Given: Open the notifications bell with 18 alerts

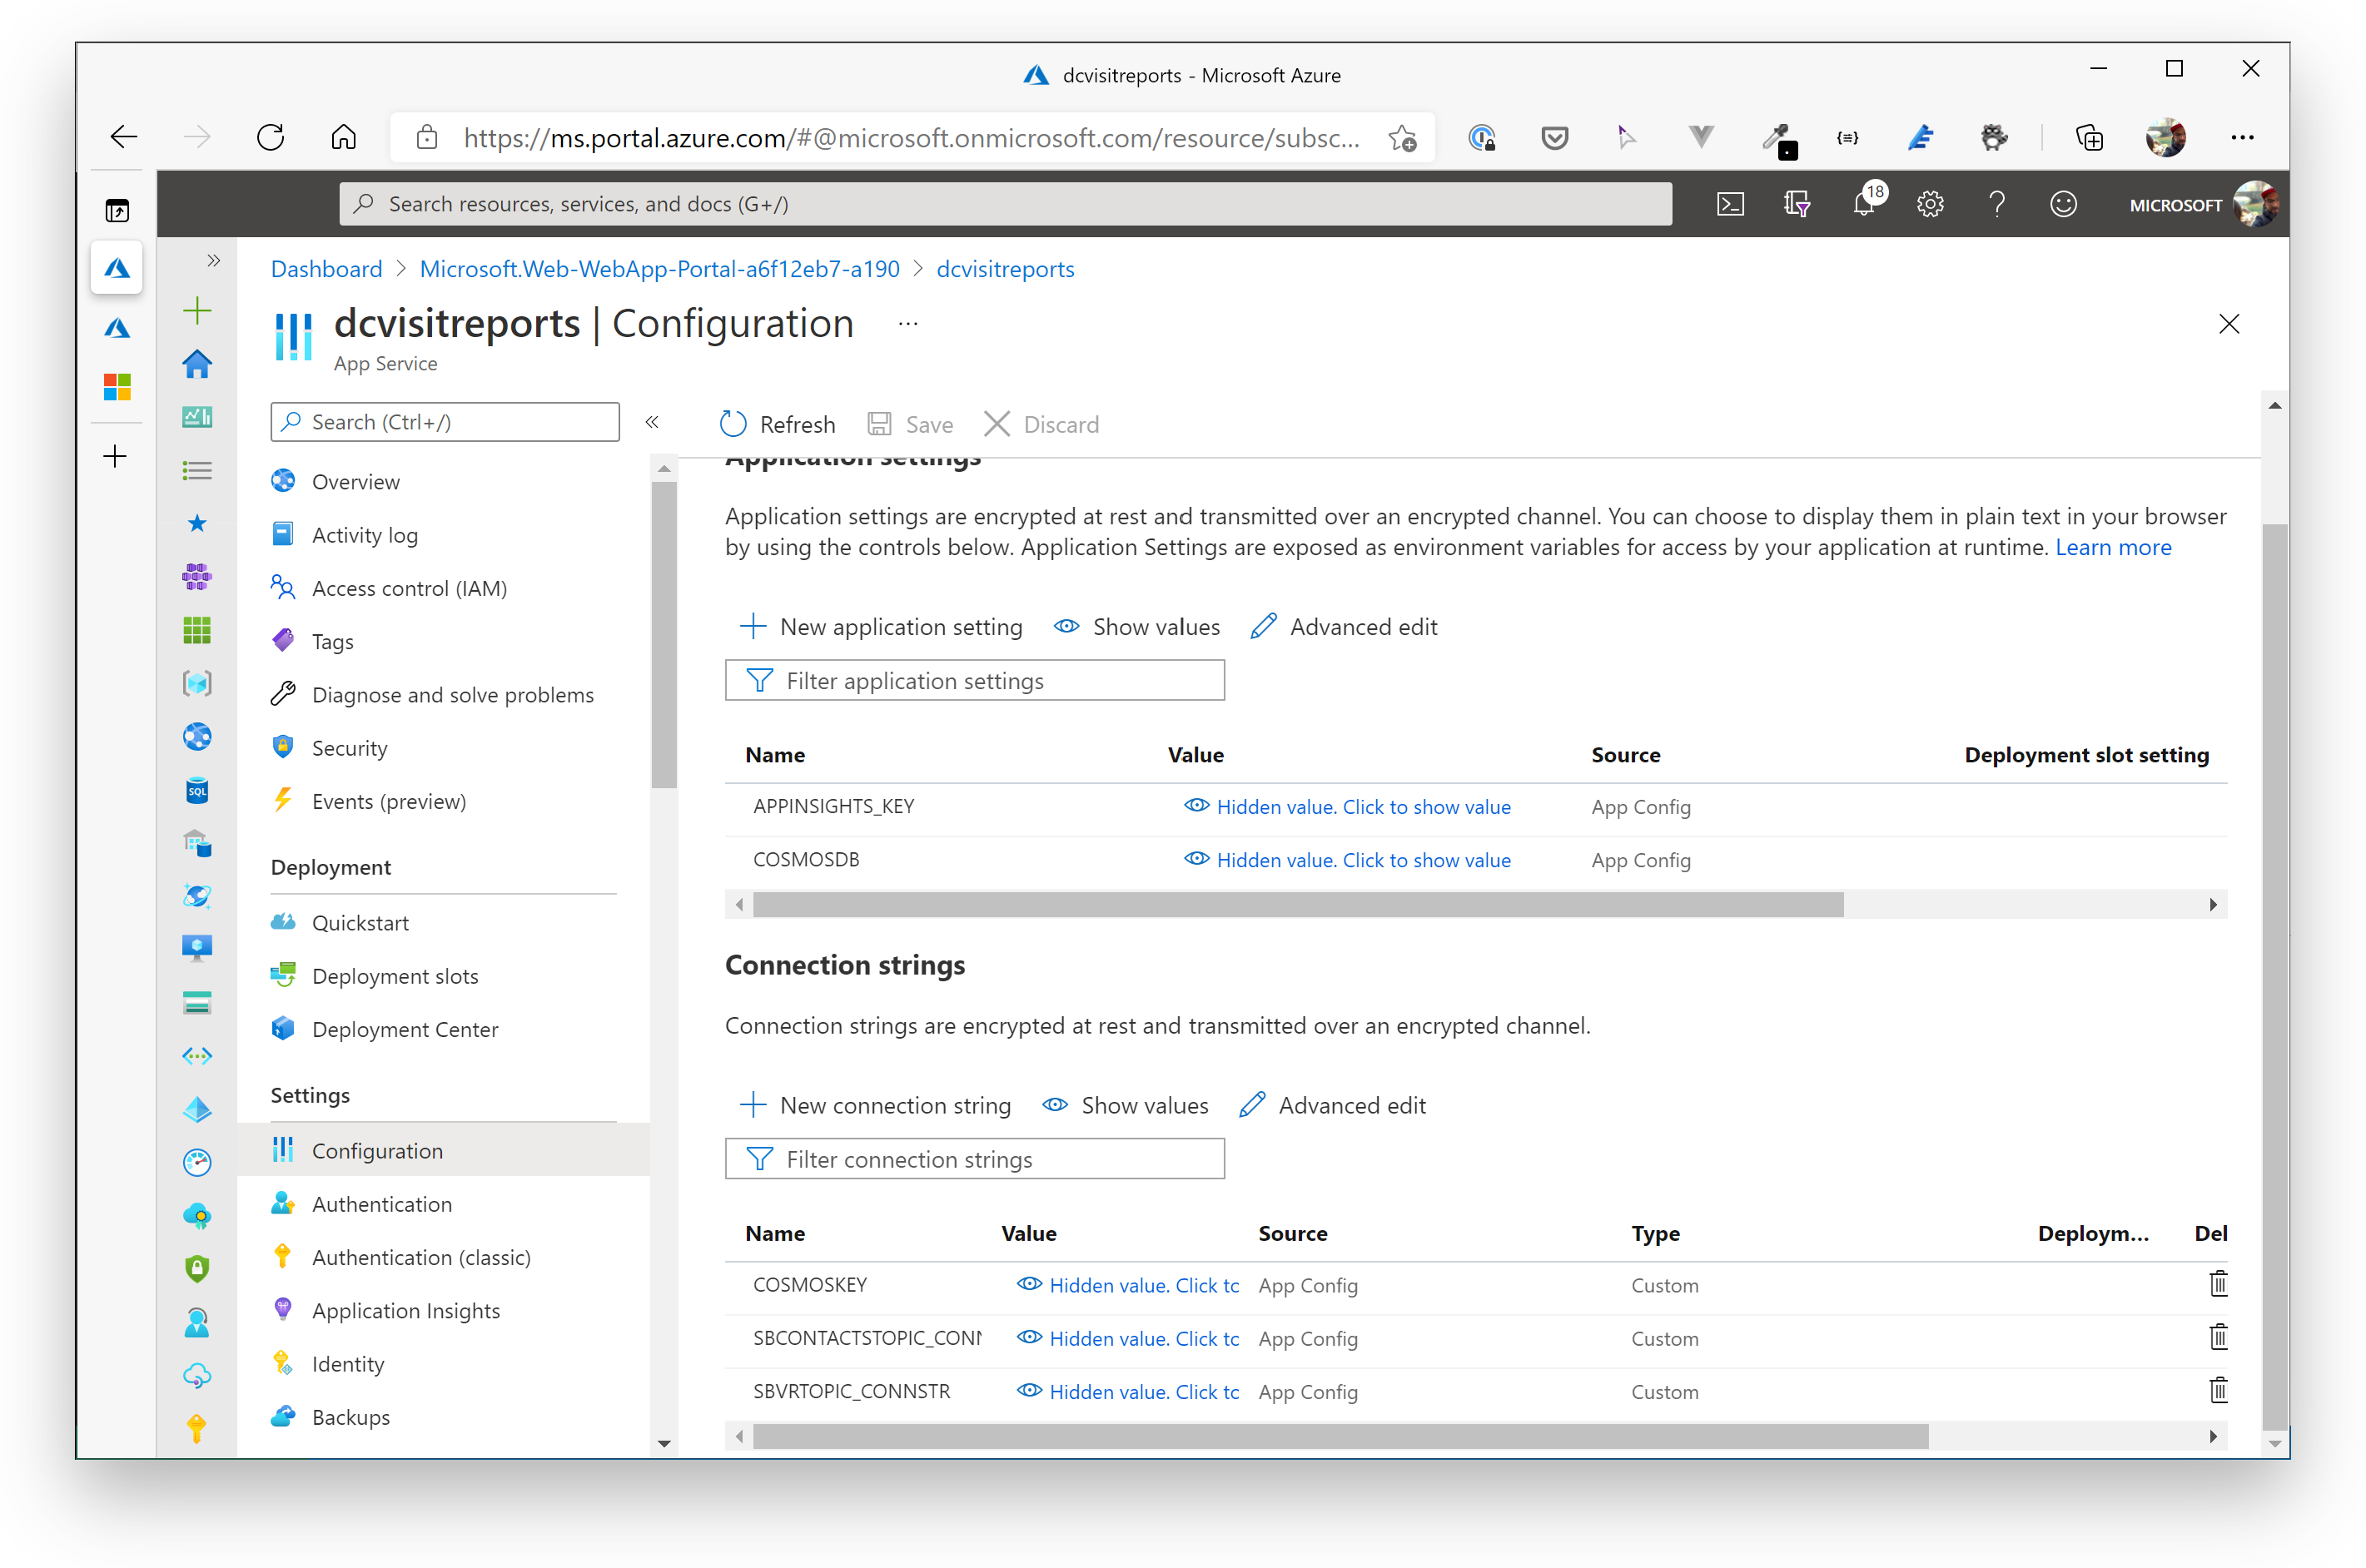Looking at the screenshot, I should pyautogui.click(x=1864, y=203).
